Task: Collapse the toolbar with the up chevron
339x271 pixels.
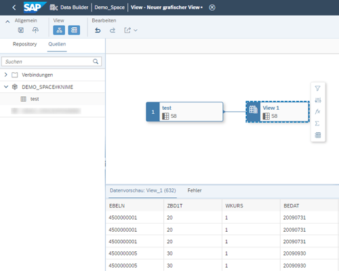Action: 7,22
